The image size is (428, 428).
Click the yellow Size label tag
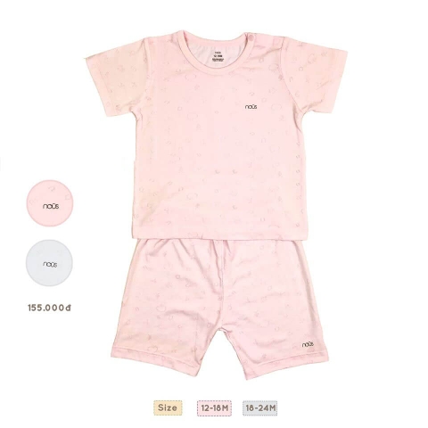coord(168,408)
